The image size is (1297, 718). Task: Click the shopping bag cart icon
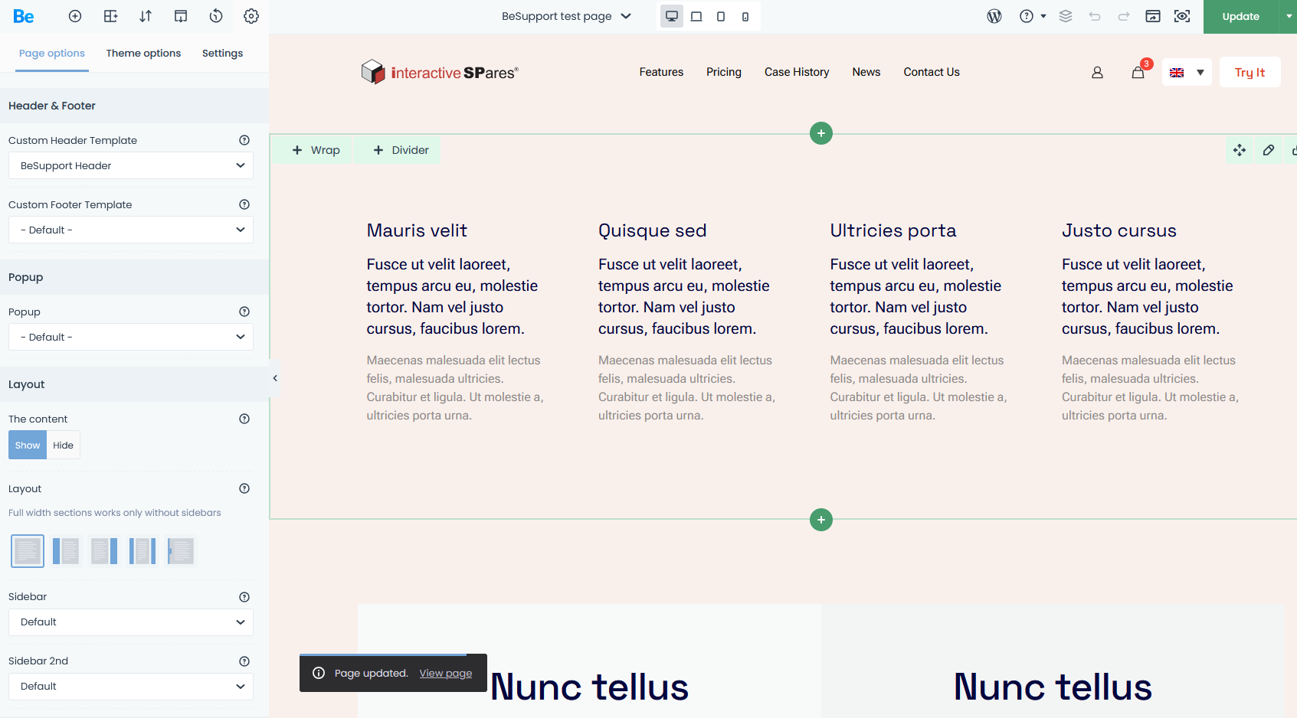(x=1138, y=73)
